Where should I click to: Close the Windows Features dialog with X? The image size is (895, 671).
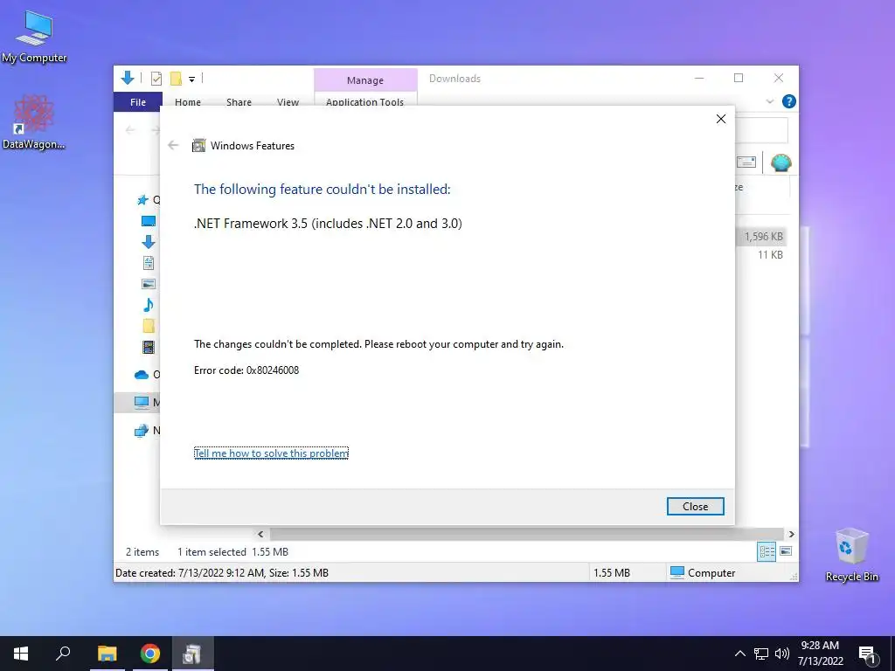coord(721,119)
